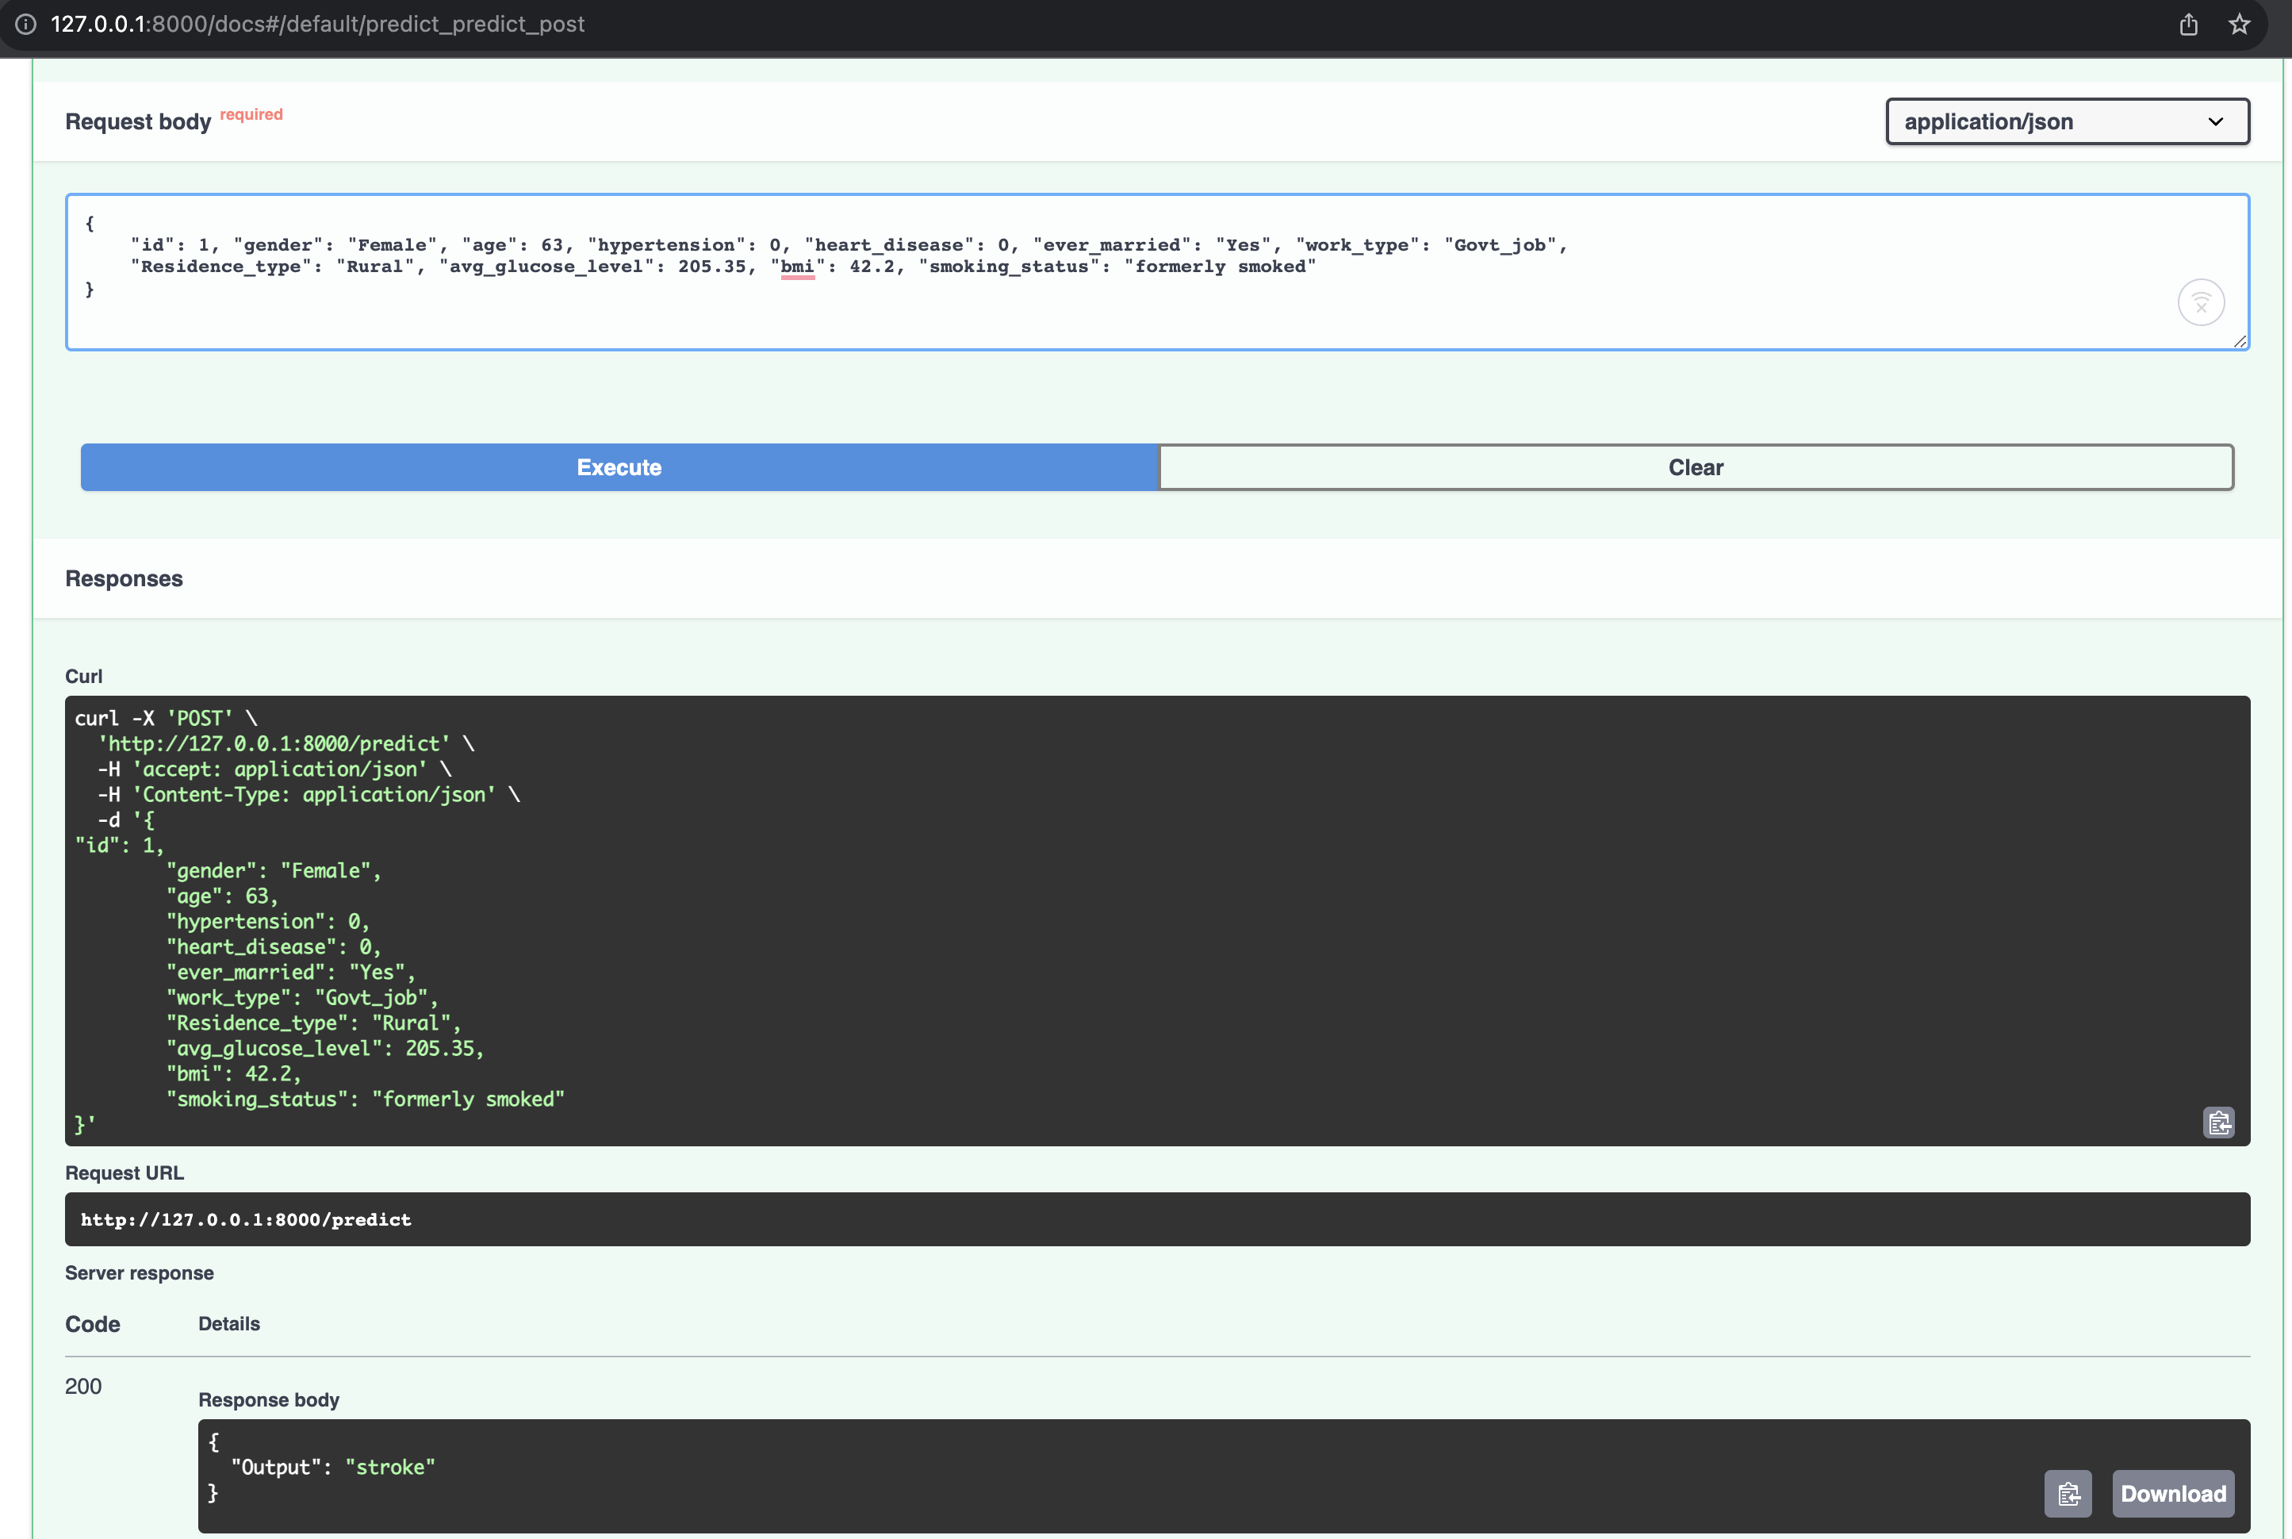Click the share page icon in browser bar
The height and width of the screenshot is (1539, 2292).
click(2189, 24)
